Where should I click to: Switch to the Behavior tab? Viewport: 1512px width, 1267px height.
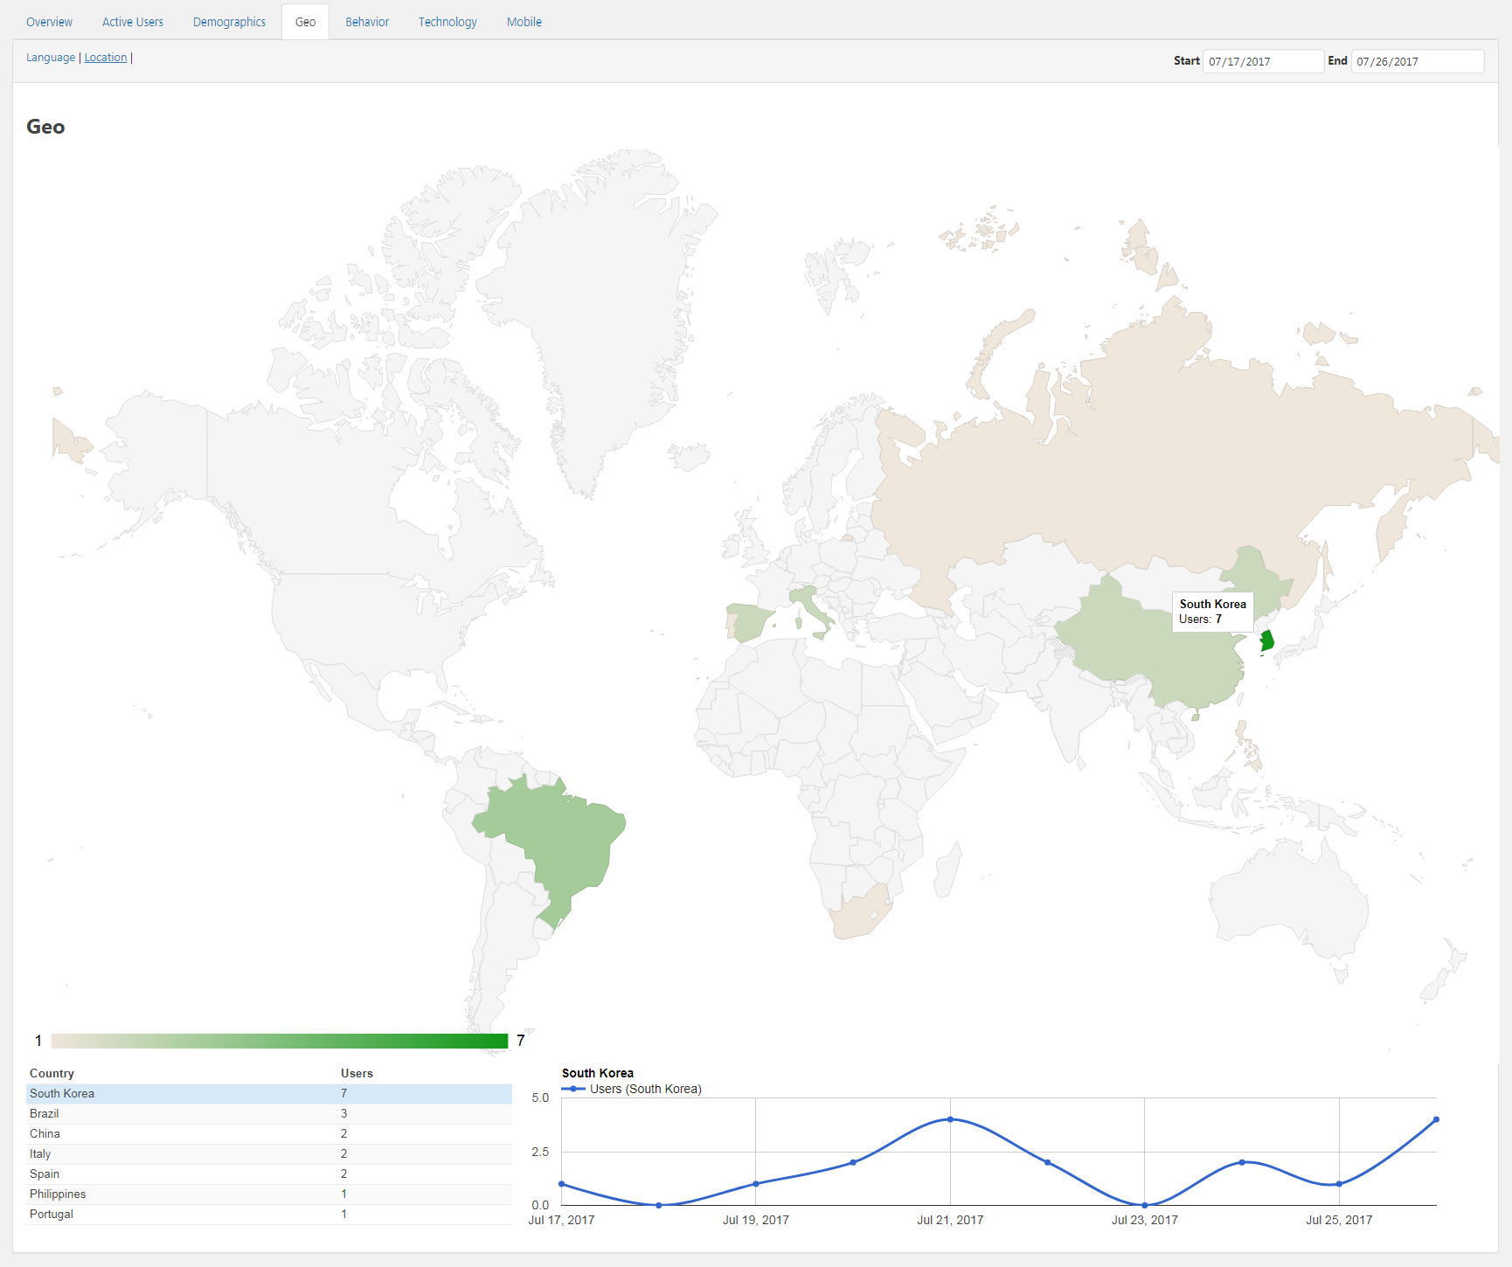tap(367, 22)
